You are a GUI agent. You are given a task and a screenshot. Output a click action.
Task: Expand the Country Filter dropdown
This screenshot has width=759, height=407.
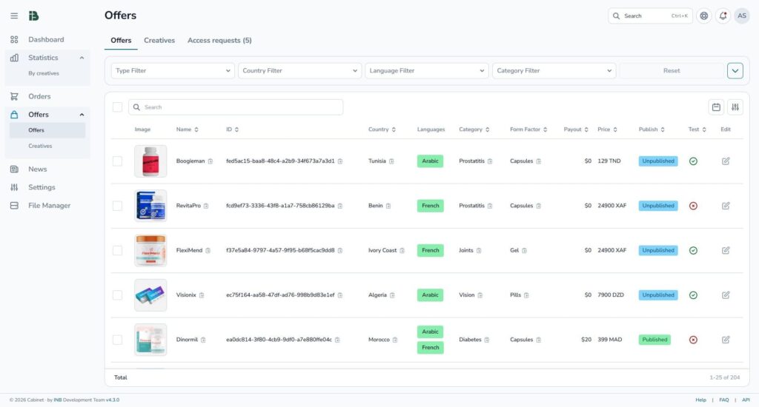[x=299, y=71]
